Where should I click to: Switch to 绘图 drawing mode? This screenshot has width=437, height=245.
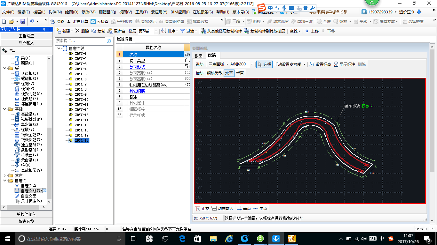coord(57,21)
